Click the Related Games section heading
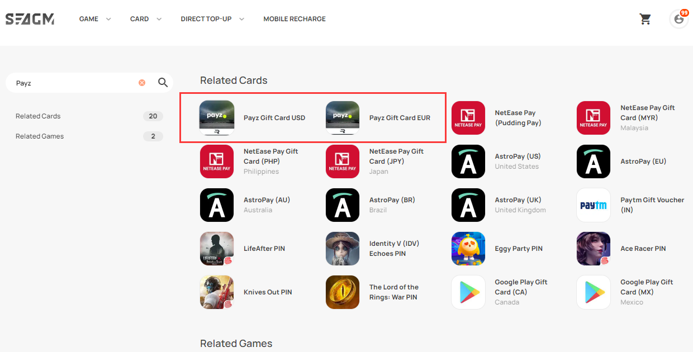 tap(236, 344)
